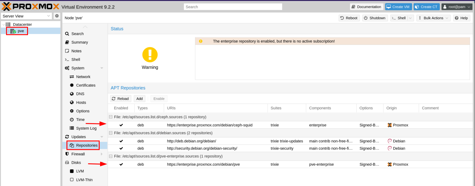Open Search in the node menu
The height and width of the screenshot is (186, 475).
77,34
